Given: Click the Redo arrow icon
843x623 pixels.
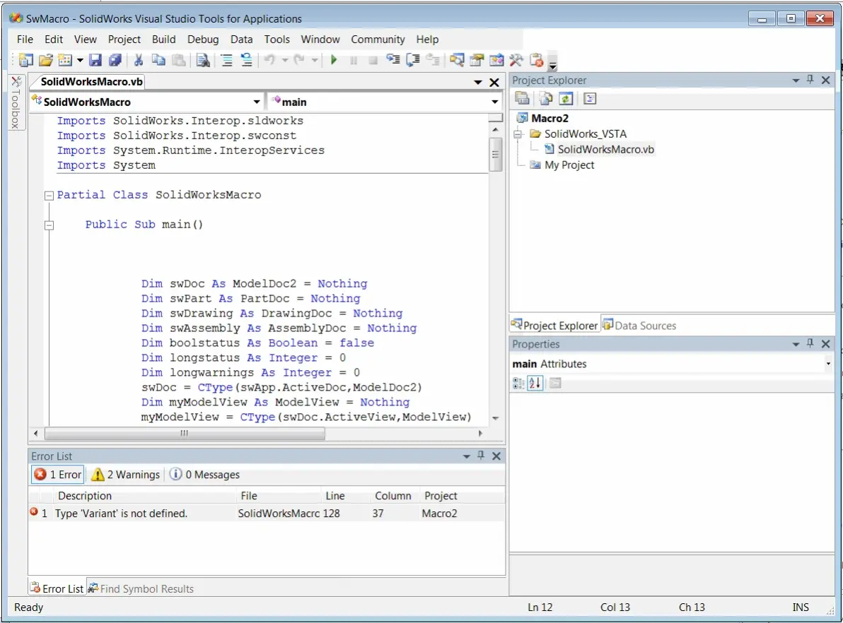Looking at the screenshot, I should 299,60.
